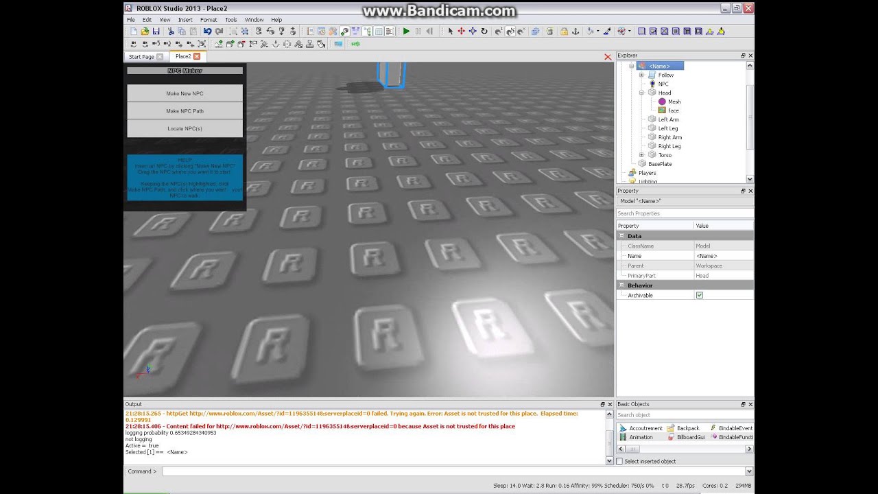Screen dimensions: 878x494
Task: Insert an Animation from Basic Objects
Action: tap(636, 437)
